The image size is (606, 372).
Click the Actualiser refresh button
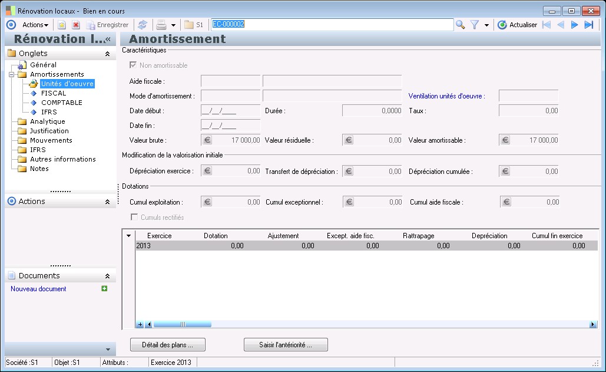tap(518, 25)
